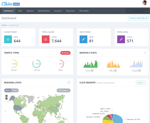Viewport: 150px width, 123px height.
Task: Click the Australia: 6.57% label
Action: coord(98,114)
